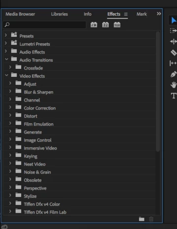Image resolution: width=177 pixels, height=229 pixels.
Task: Select the Neat Video row label
Action: (x=34, y=164)
